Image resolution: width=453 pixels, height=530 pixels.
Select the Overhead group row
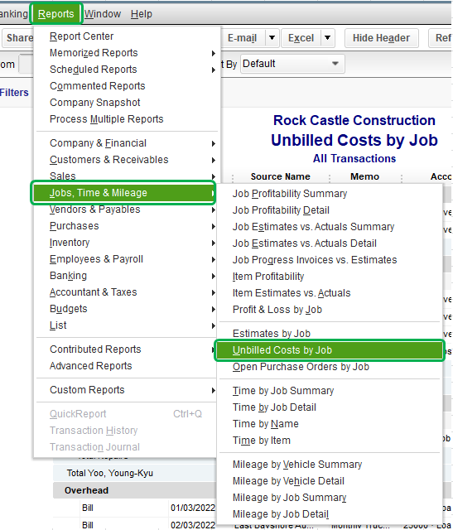coord(134,490)
